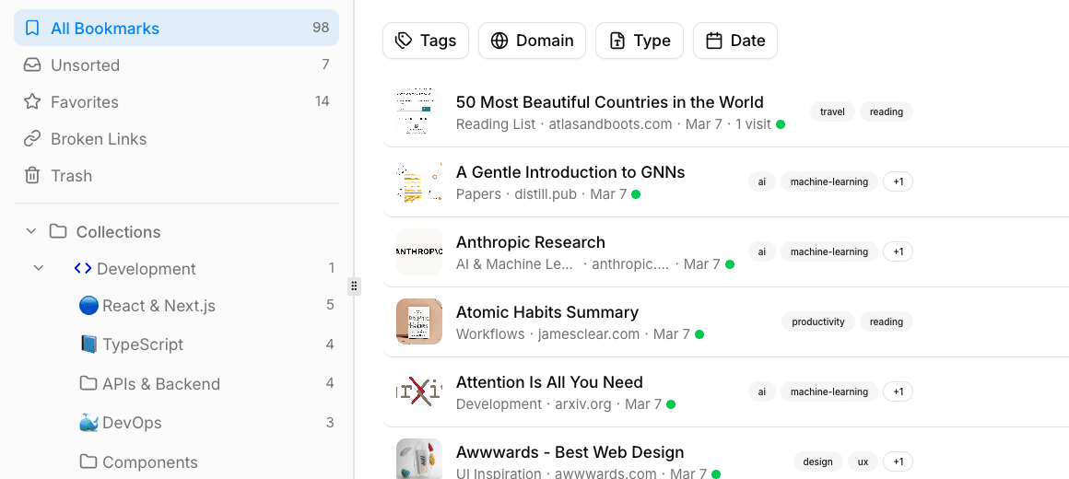
Task: Click the Trash can icon
Action: [32, 175]
